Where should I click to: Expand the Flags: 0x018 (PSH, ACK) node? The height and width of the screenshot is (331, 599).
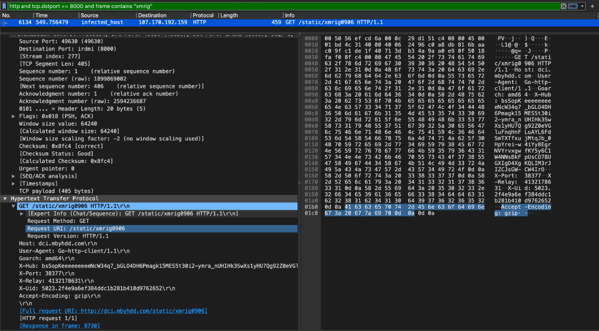pos(14,116)
